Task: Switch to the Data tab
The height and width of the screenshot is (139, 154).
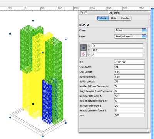Action: [x=114, y=18]
